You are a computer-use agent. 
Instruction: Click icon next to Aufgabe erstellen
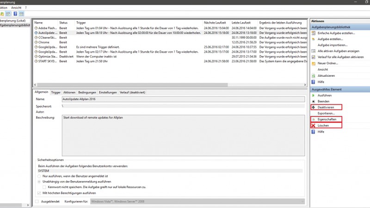pyautogui.click(x=314, y=39)
